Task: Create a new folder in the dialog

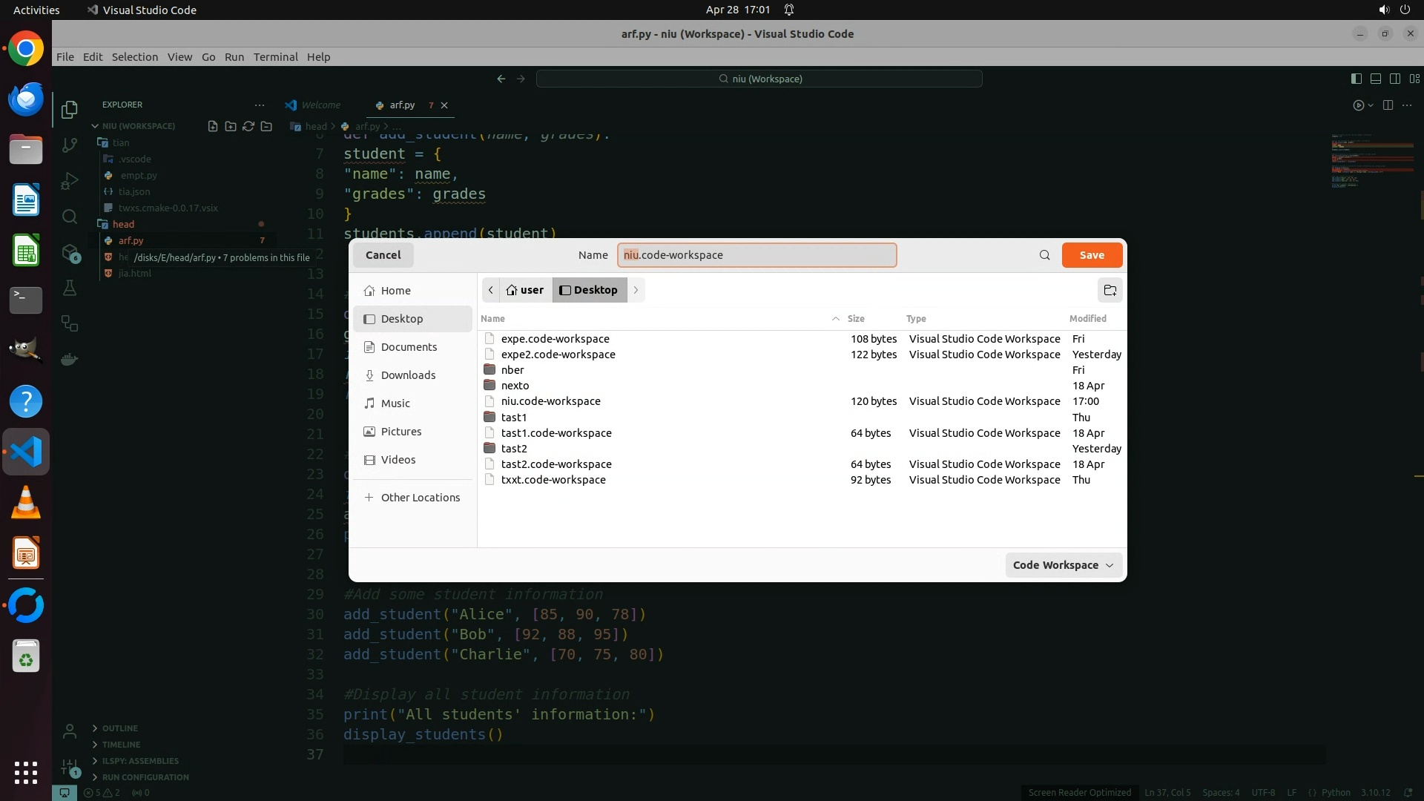Action: [1110, 290]
